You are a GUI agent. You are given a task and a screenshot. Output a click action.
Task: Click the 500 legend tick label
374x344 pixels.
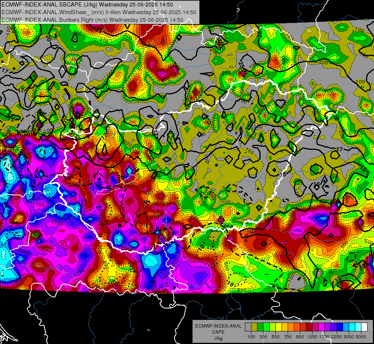(275, 337)
